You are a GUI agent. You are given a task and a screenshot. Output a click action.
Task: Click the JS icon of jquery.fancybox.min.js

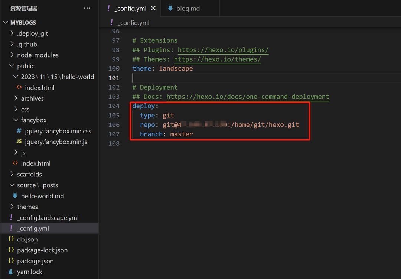[19, 142]
